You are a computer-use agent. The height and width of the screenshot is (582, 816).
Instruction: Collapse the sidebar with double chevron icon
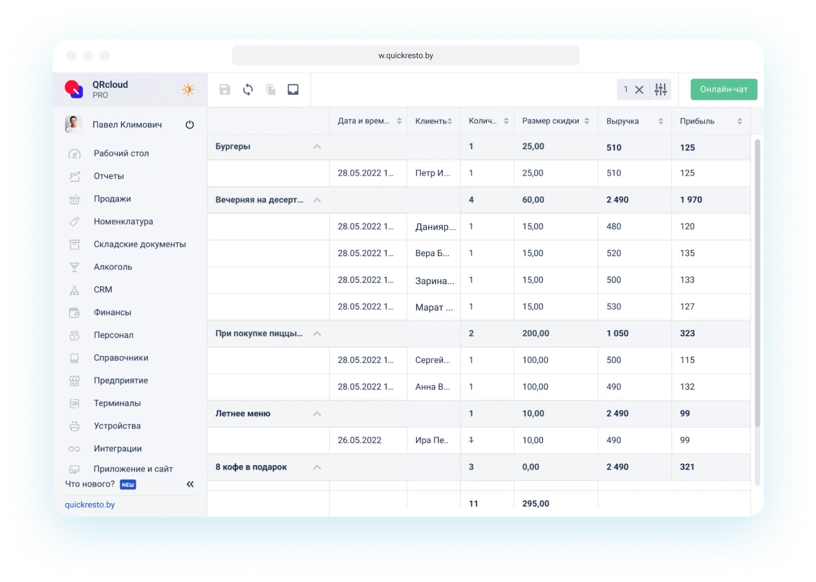190,484
